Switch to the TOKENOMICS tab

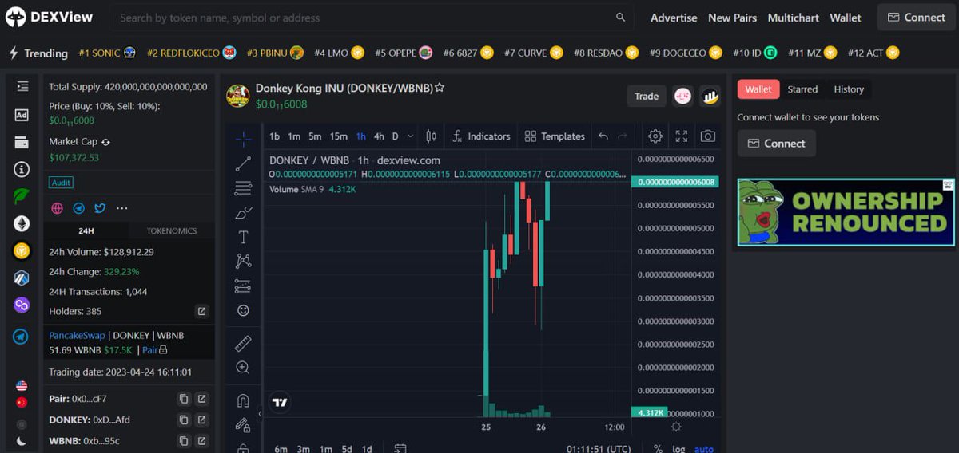[172, 230]
